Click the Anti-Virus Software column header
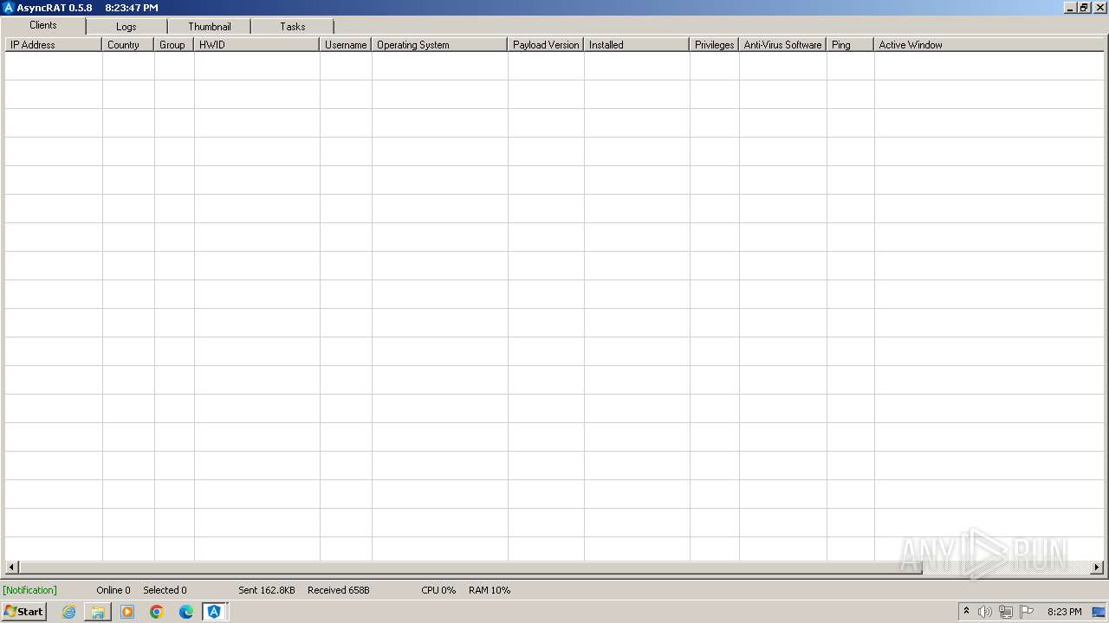Image resolution: width=1109 pixels, height=623 pixels. pos(782,45)
